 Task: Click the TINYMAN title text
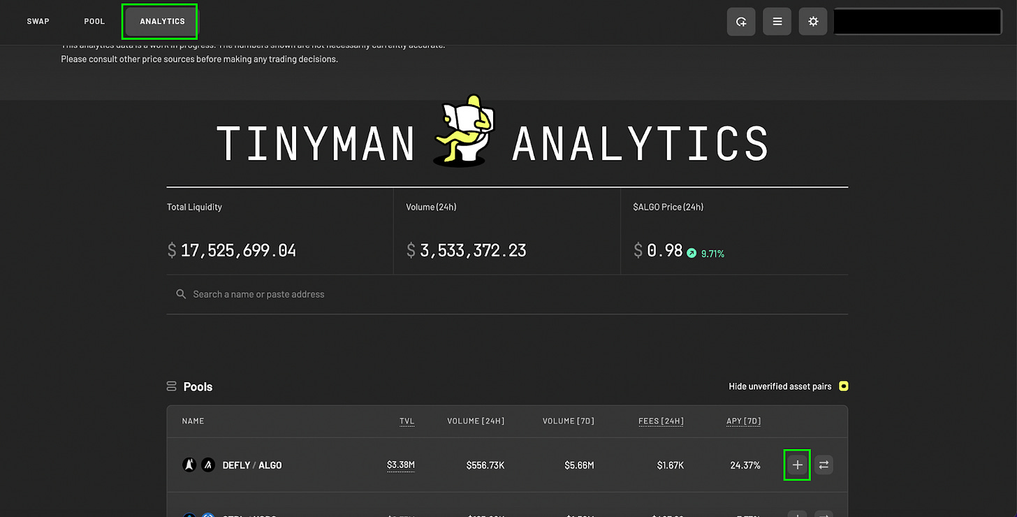(316, 143)
